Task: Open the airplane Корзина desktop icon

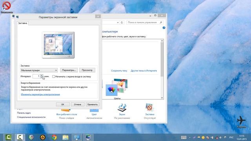Action: click(241, 121)
